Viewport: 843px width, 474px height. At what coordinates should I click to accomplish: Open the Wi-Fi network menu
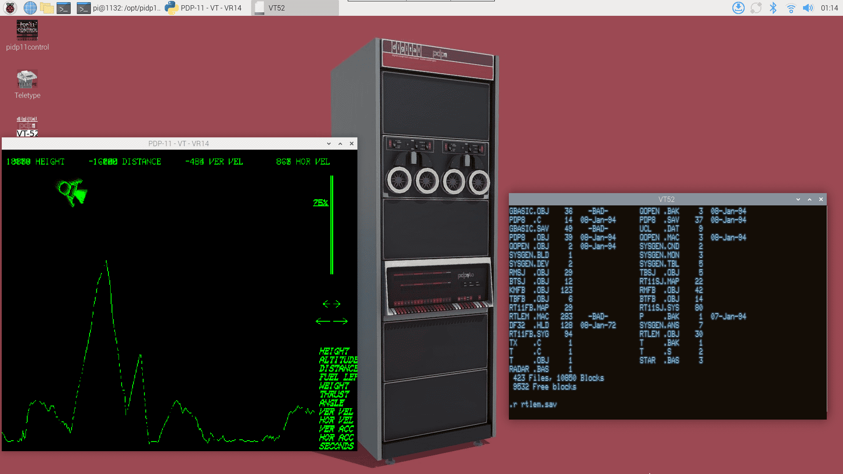pyautogui.click(x=791, y=8)
